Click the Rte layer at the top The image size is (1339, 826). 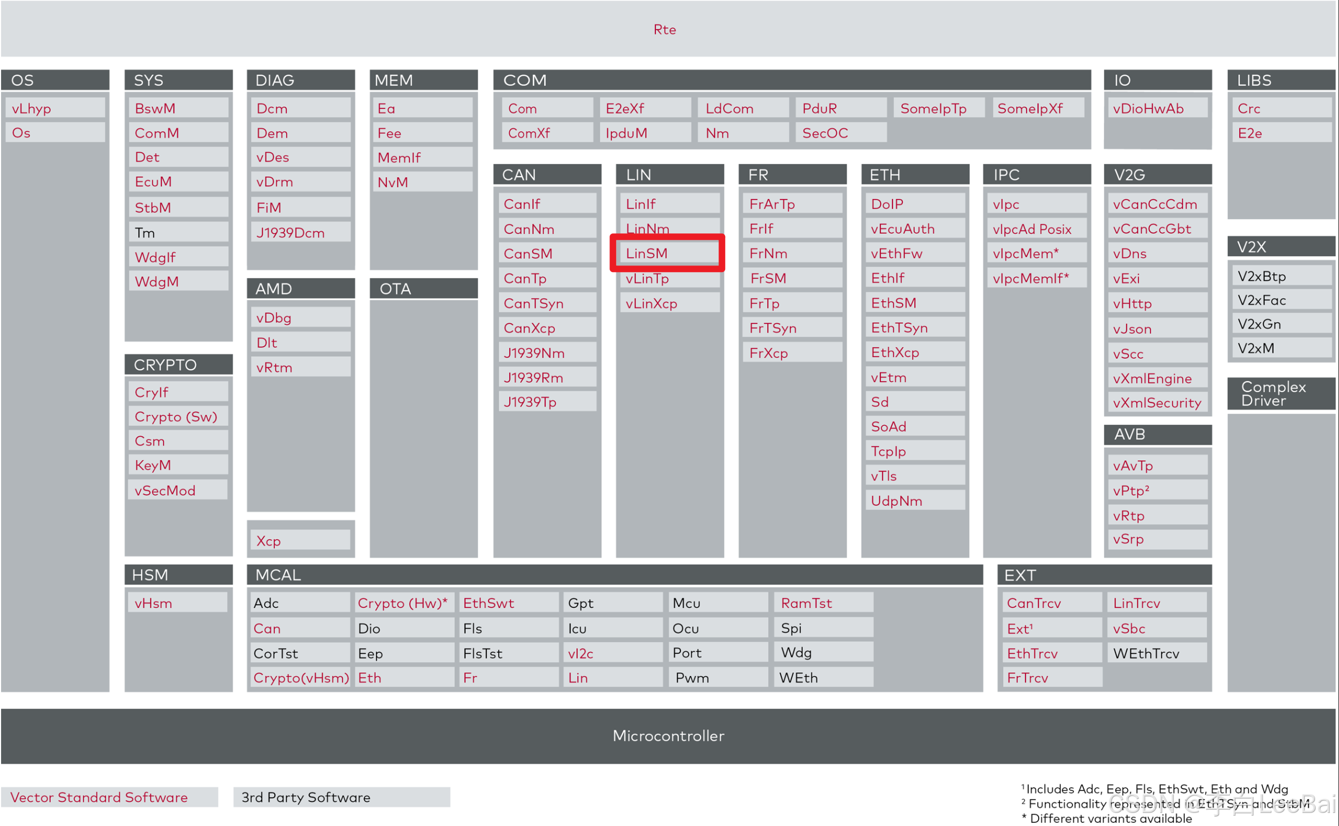point(664,29)
